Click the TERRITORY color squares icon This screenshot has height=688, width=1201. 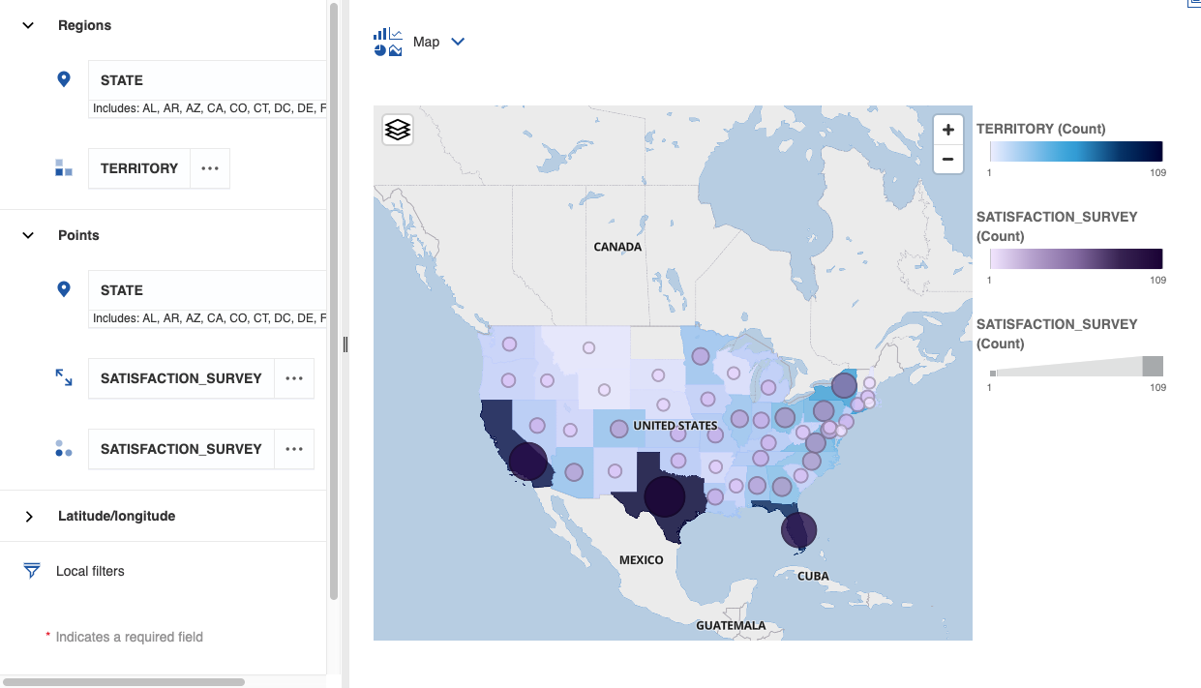64,168
